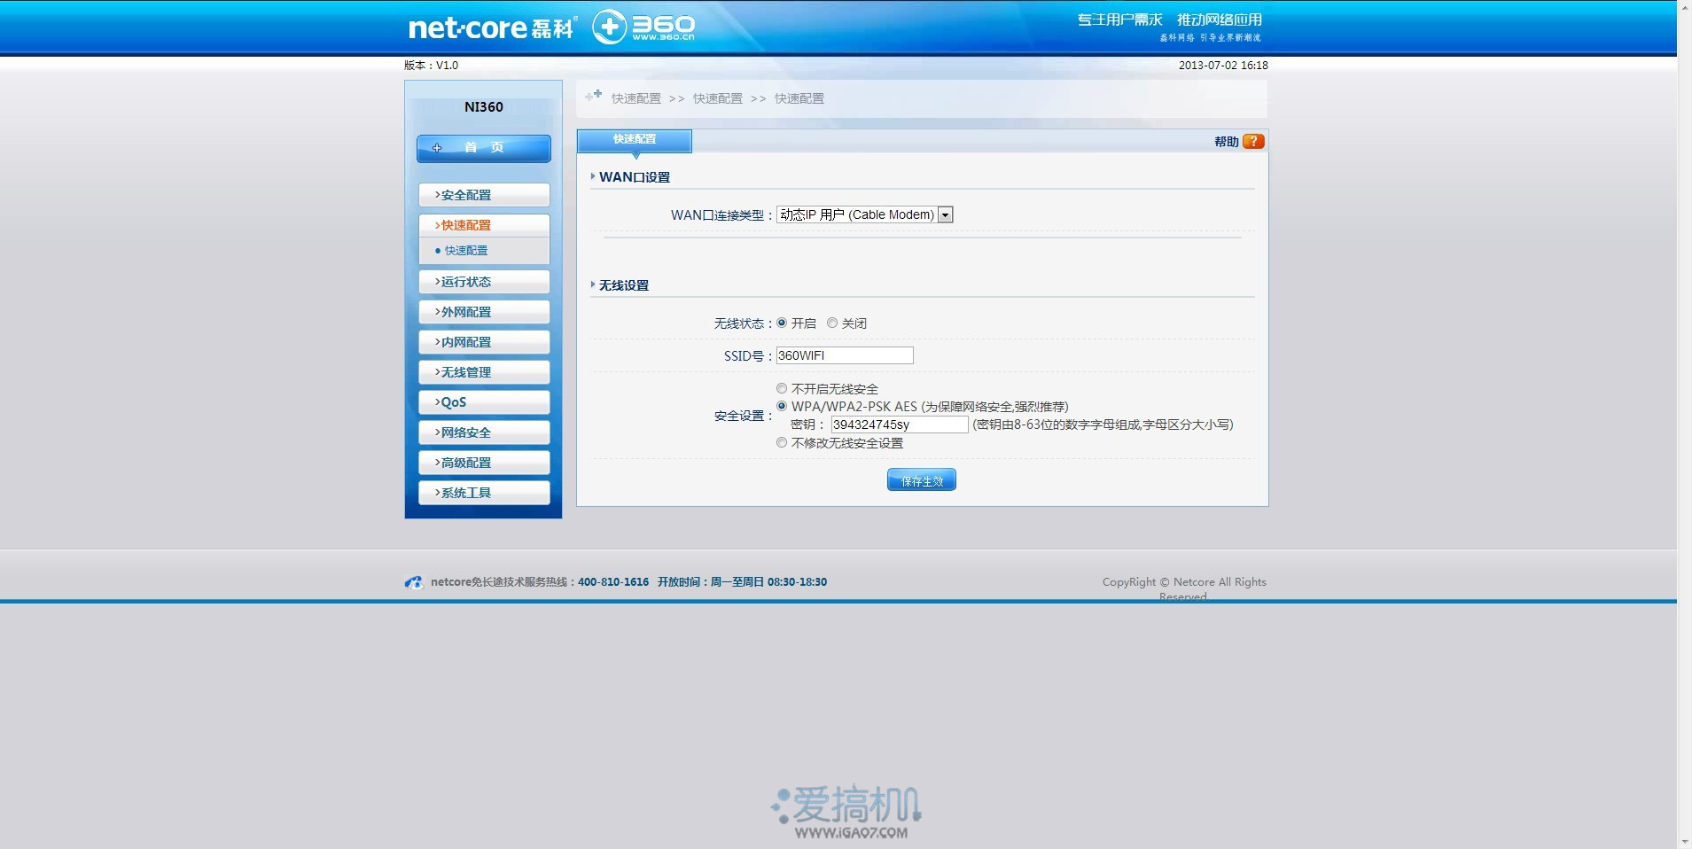This screenshot has width=1692, height=849.
Task: Click the version text 版本：V1.0
Action: (432, 66)
